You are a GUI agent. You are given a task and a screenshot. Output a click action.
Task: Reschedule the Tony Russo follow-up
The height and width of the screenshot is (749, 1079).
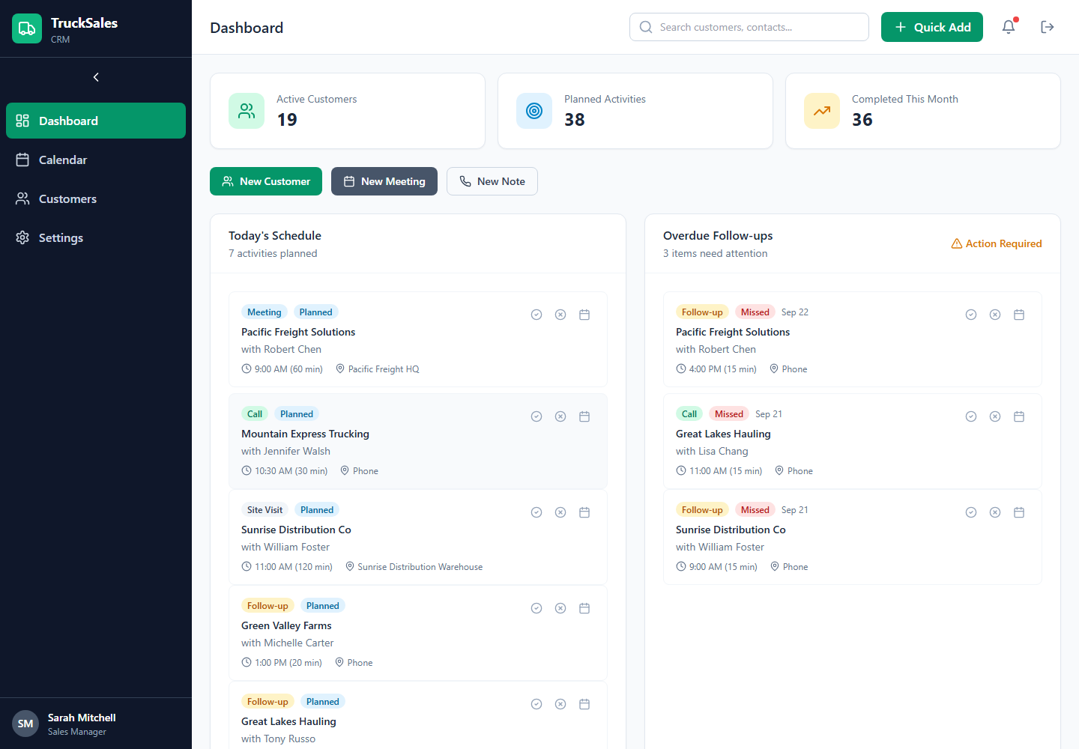click(584, 704)
